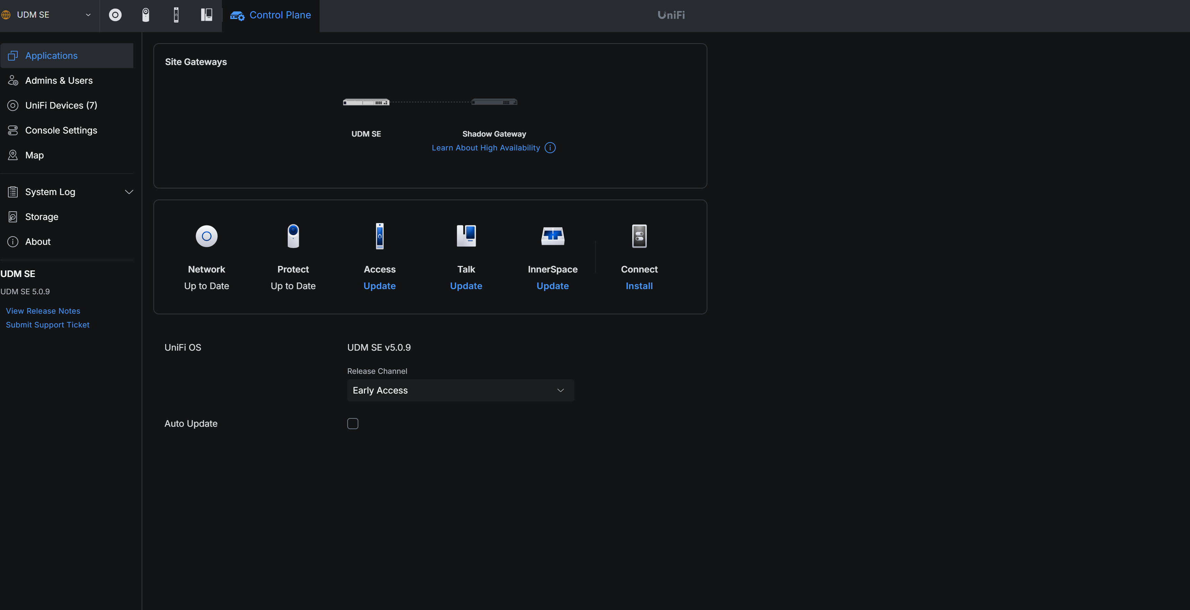Click the InnerSpace application icon
This screenshot has height=610, width=1190.
pos(553,236)
